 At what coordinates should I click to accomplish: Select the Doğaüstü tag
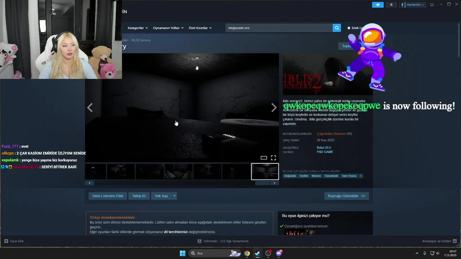pyautogui.click(x=290, y=176)
